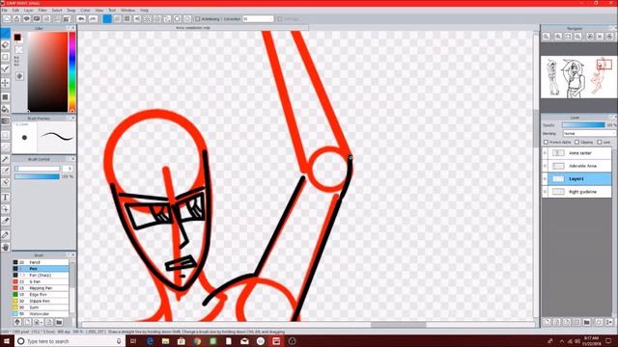Select the Right guideline layer
The image size is (618, 347).
[x=579, y=192]
